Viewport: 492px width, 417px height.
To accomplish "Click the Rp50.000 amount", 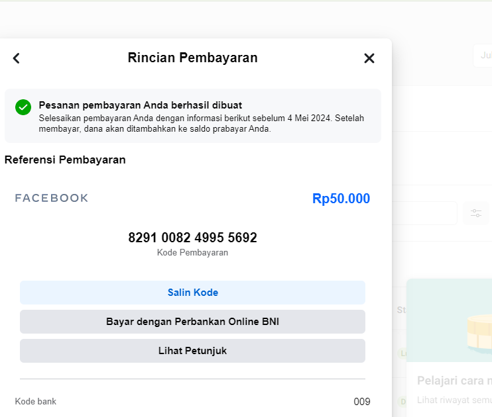I will [341, 199].
